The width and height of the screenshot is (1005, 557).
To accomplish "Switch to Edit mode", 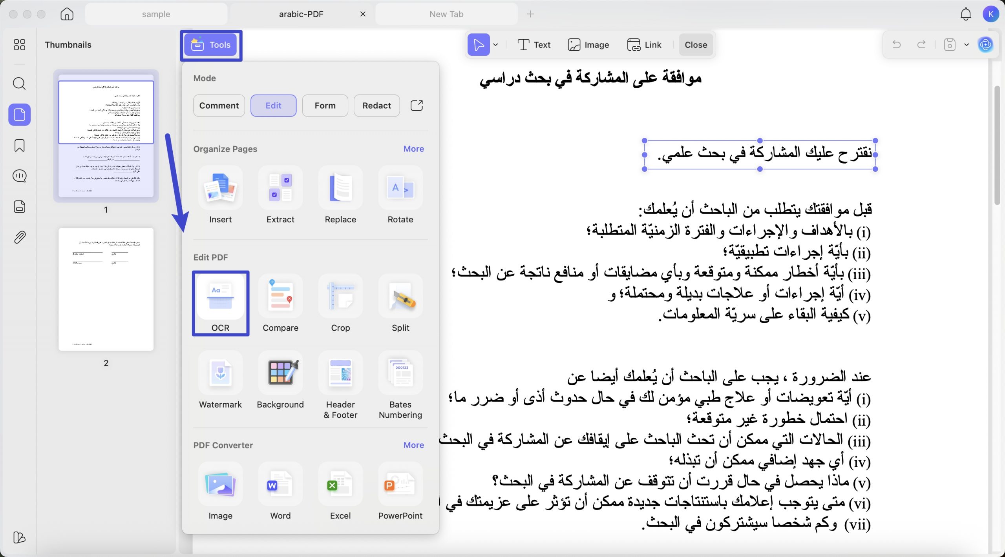I will point(273,106).
